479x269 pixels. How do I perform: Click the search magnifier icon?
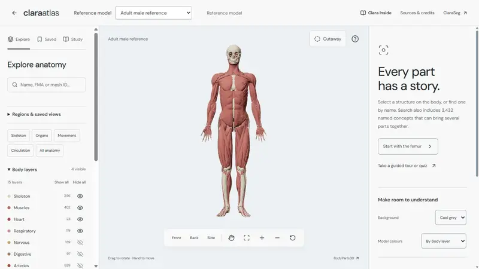(14, 85)
